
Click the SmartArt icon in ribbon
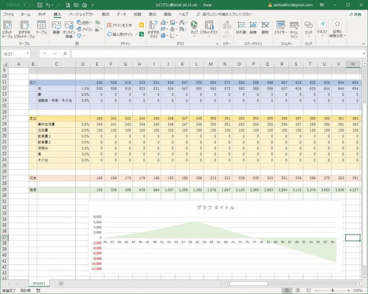pyautogui.click(x=98, y=22)
